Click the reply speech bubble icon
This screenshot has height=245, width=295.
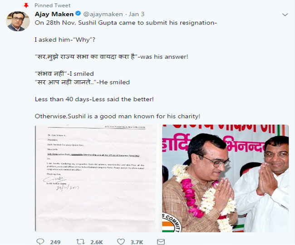pos(40,241)
